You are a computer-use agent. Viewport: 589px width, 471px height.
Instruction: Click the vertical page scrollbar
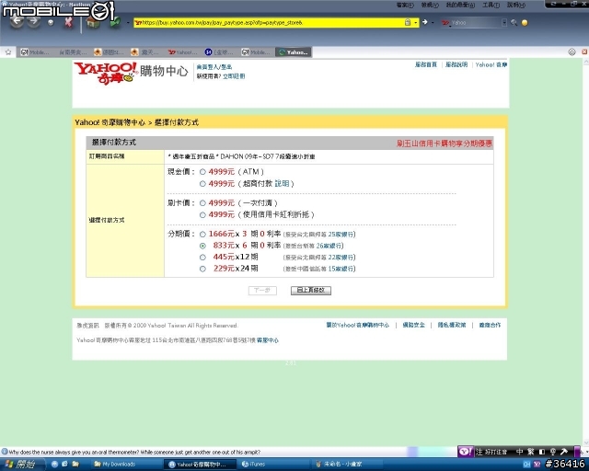pos(585,252)
